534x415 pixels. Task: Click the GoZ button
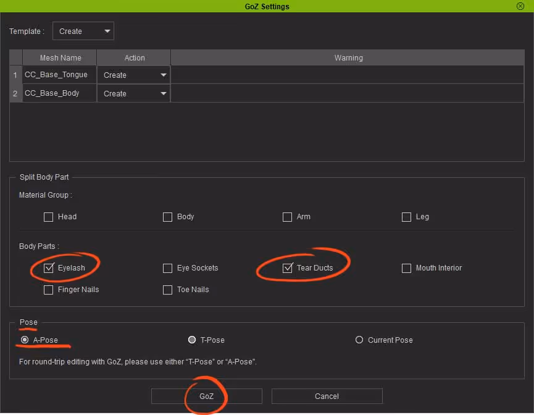207,396
